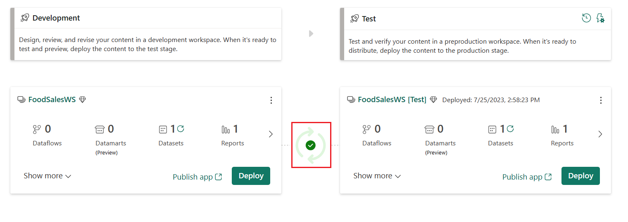Viewport: 628px width, 222px height.
Task: Deploy content from Development stage
Action: [251, 176]
